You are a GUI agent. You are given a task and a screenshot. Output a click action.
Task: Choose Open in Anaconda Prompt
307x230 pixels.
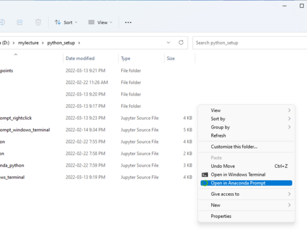coord(238,183)
